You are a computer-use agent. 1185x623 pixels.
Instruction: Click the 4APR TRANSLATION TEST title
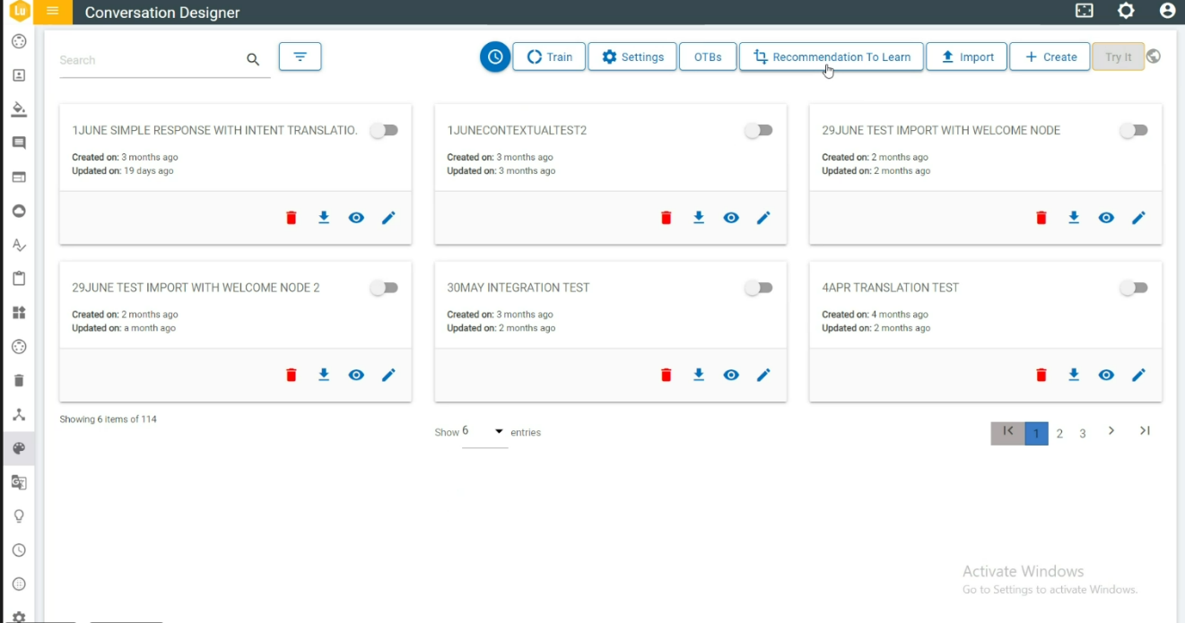pyautogui.click(x=890, y=288)
